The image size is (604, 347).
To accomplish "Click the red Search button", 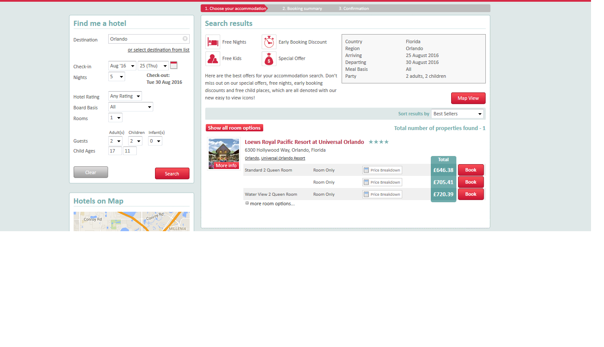I will click(x=172, y=173).
